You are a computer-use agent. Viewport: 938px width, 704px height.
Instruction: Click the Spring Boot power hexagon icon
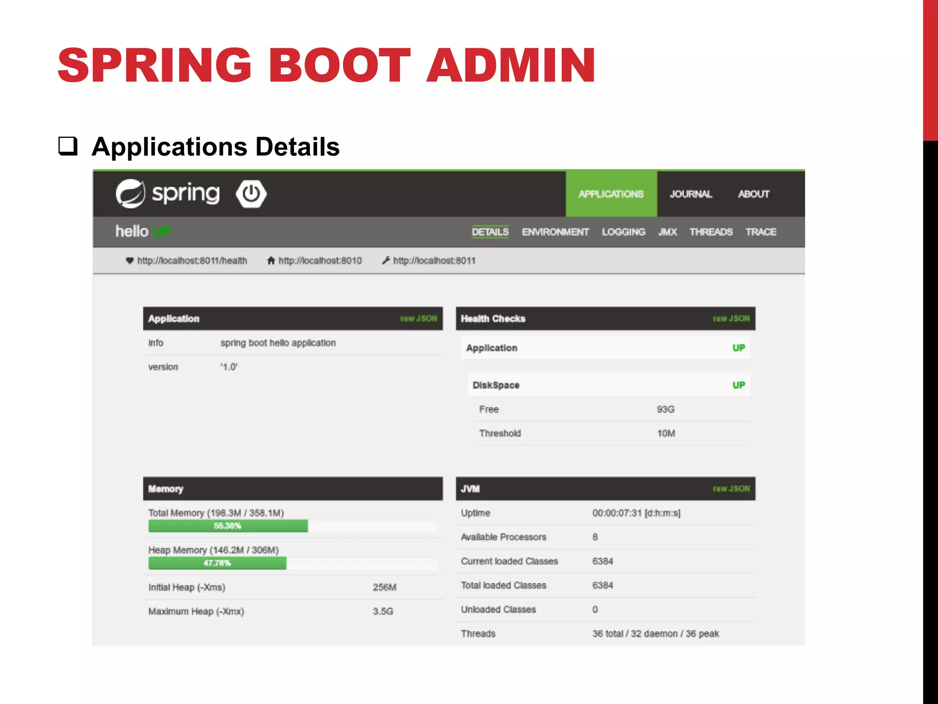(x=251, y=193)
